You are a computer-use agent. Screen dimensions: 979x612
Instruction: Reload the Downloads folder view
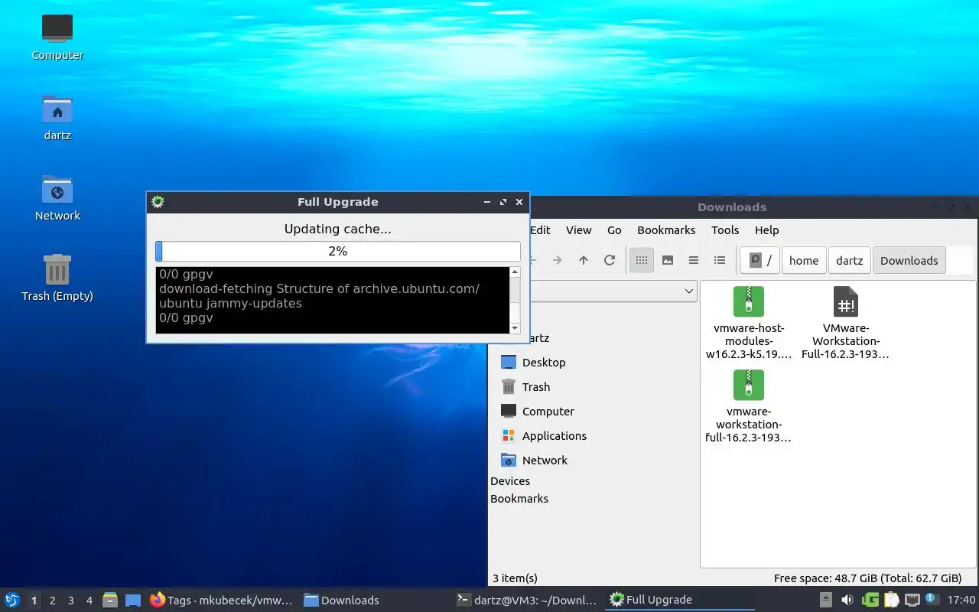coord(610,260)
